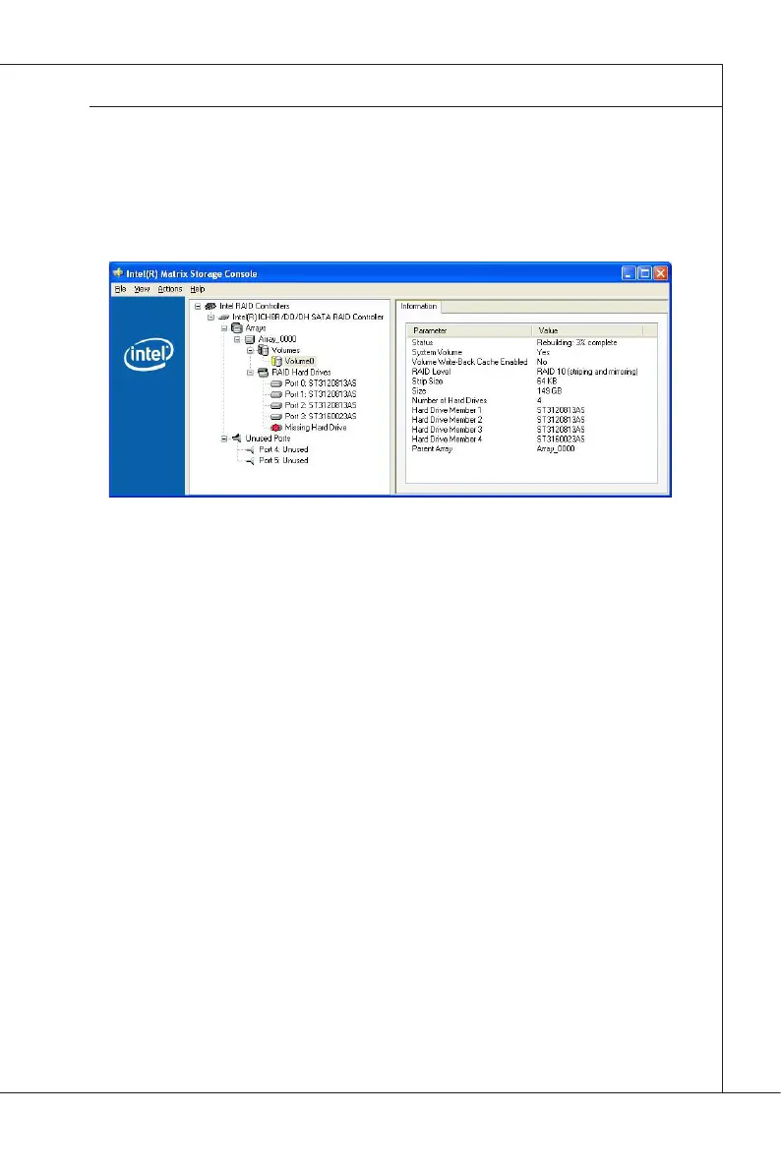Click Hard Drive Member 4 label
This screenshot has height=1171, width=781.
(447, 439)
